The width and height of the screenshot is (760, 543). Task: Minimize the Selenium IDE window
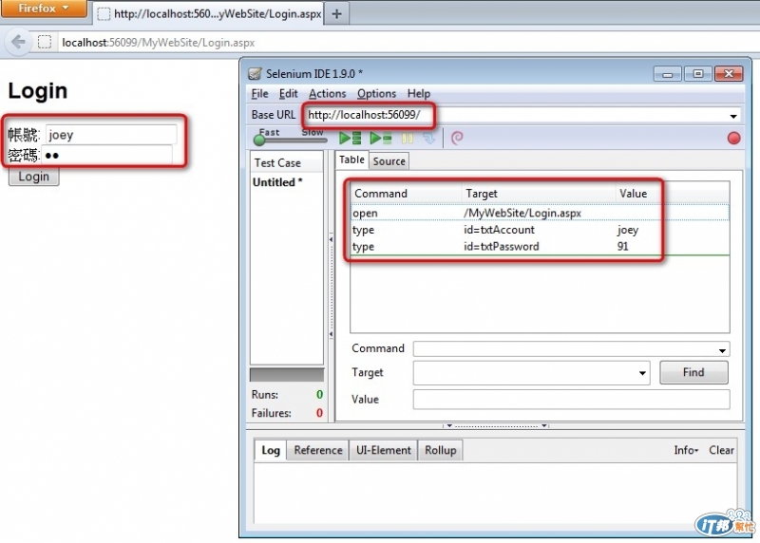tap(668, 74)
